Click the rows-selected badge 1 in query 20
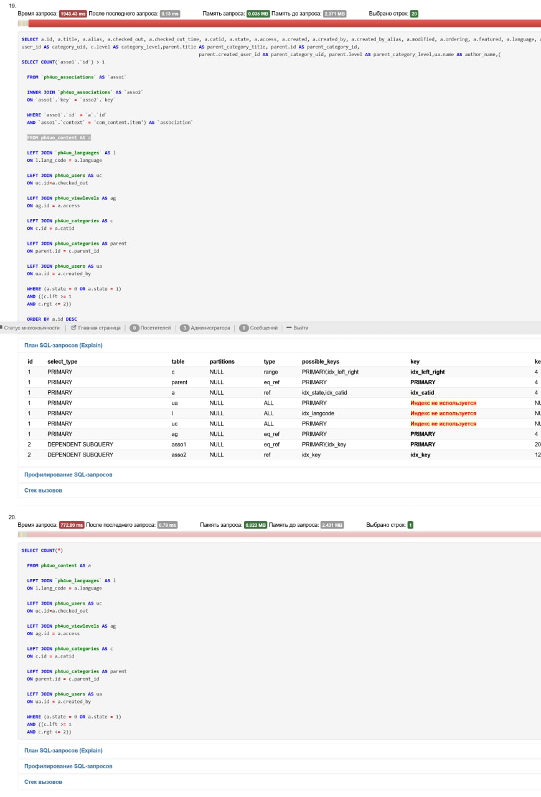The height and width of the screenshot is (797, 541). pos(410,525)
